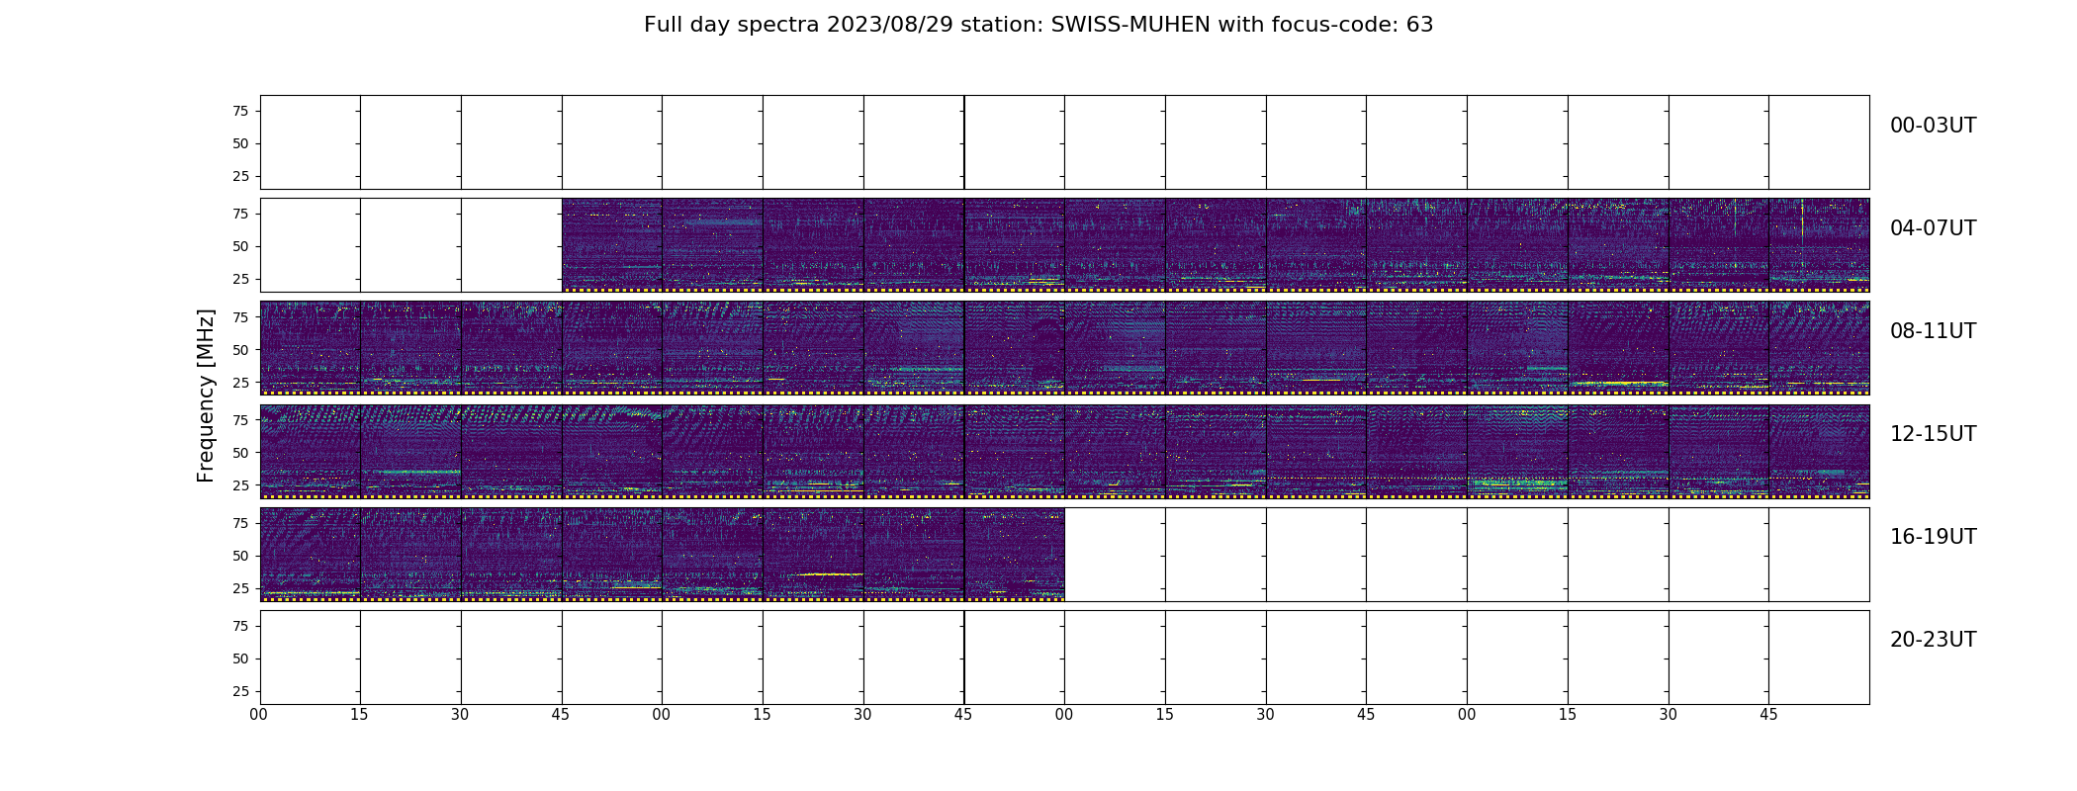Click the first empty panel in the 00-03UT row
The height and width of the screenshot is (791, 2077).
tap(311, 142)
